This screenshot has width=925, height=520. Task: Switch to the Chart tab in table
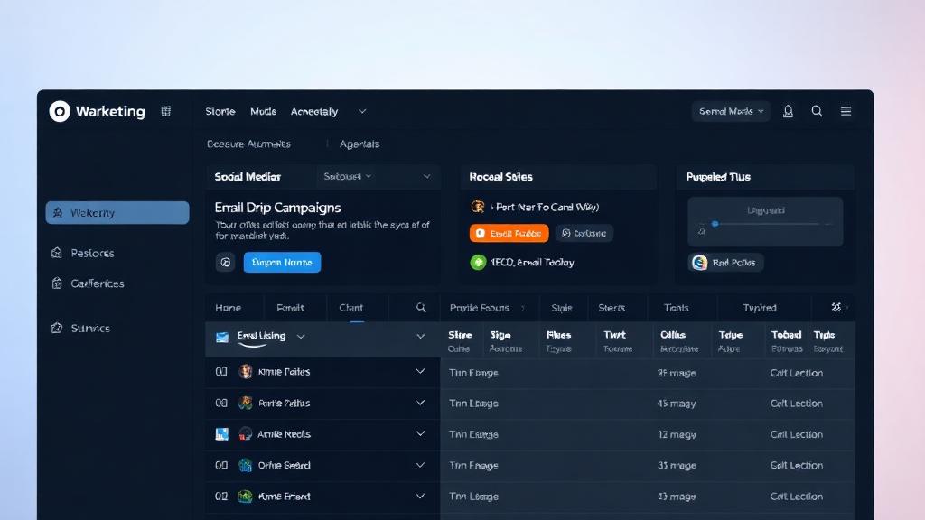coord(351,308)
